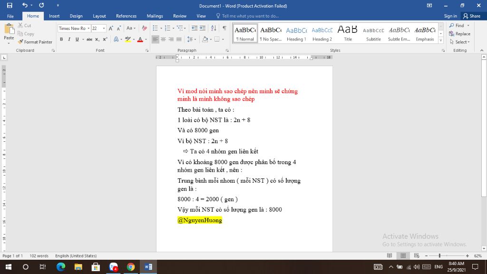Open font color dropdown arrow
Viewport: 487px width, 274px height.
pyautogui.click(x=146, y=39)
